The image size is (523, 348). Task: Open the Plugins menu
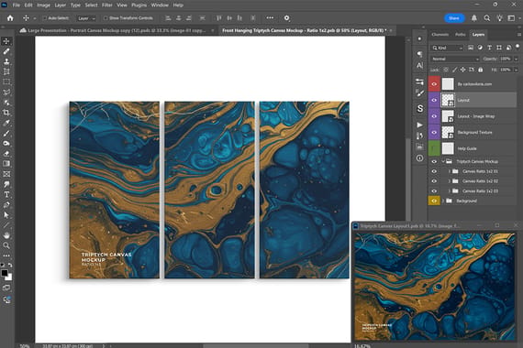tap(139, 5)
